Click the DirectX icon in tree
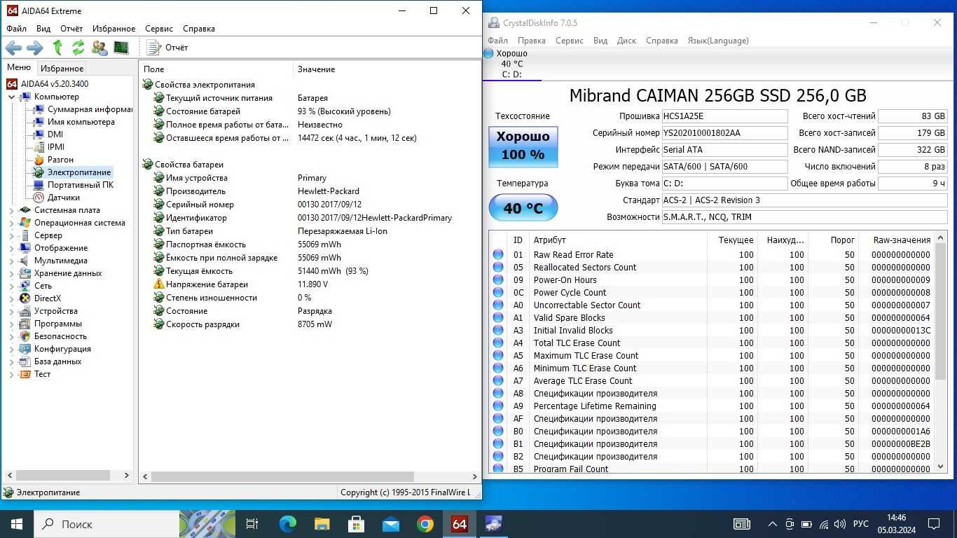The width and height of the screenshot is (957, 538). point(25,298)
